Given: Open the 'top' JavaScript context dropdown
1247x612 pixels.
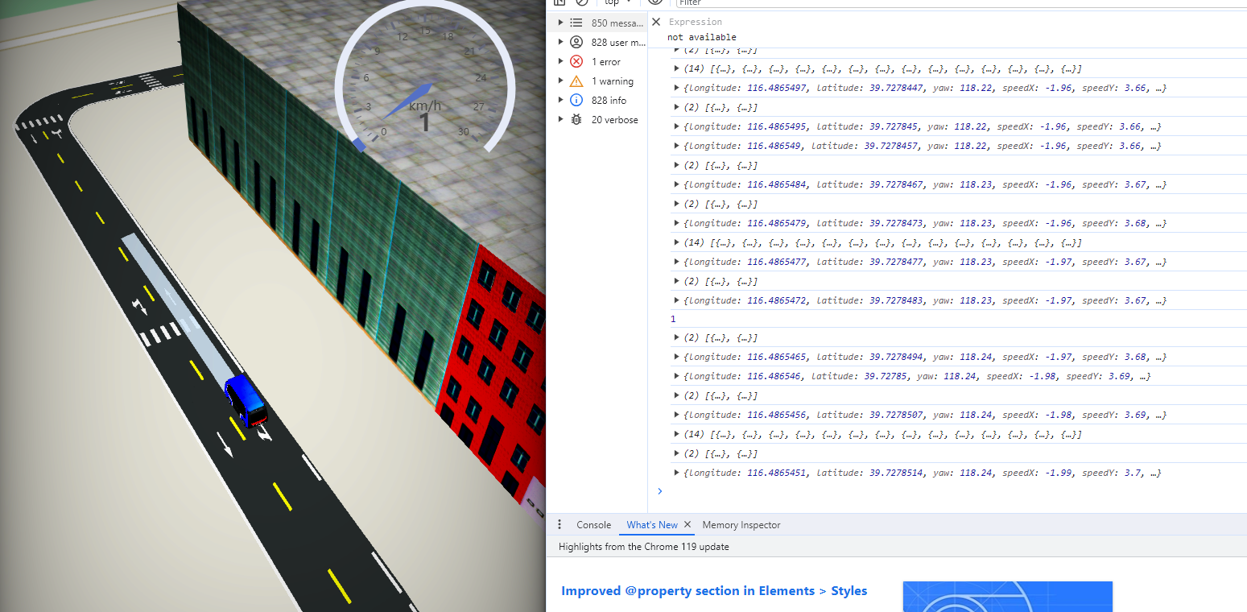Looking at the screenshot, I should tap(618, 2).
